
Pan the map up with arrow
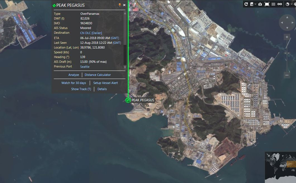point(287,17)
